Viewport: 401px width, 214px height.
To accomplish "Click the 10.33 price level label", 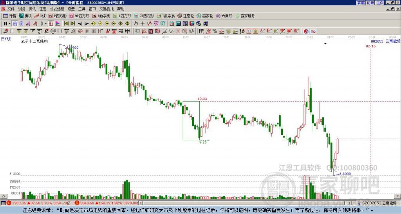I will 202,99.
